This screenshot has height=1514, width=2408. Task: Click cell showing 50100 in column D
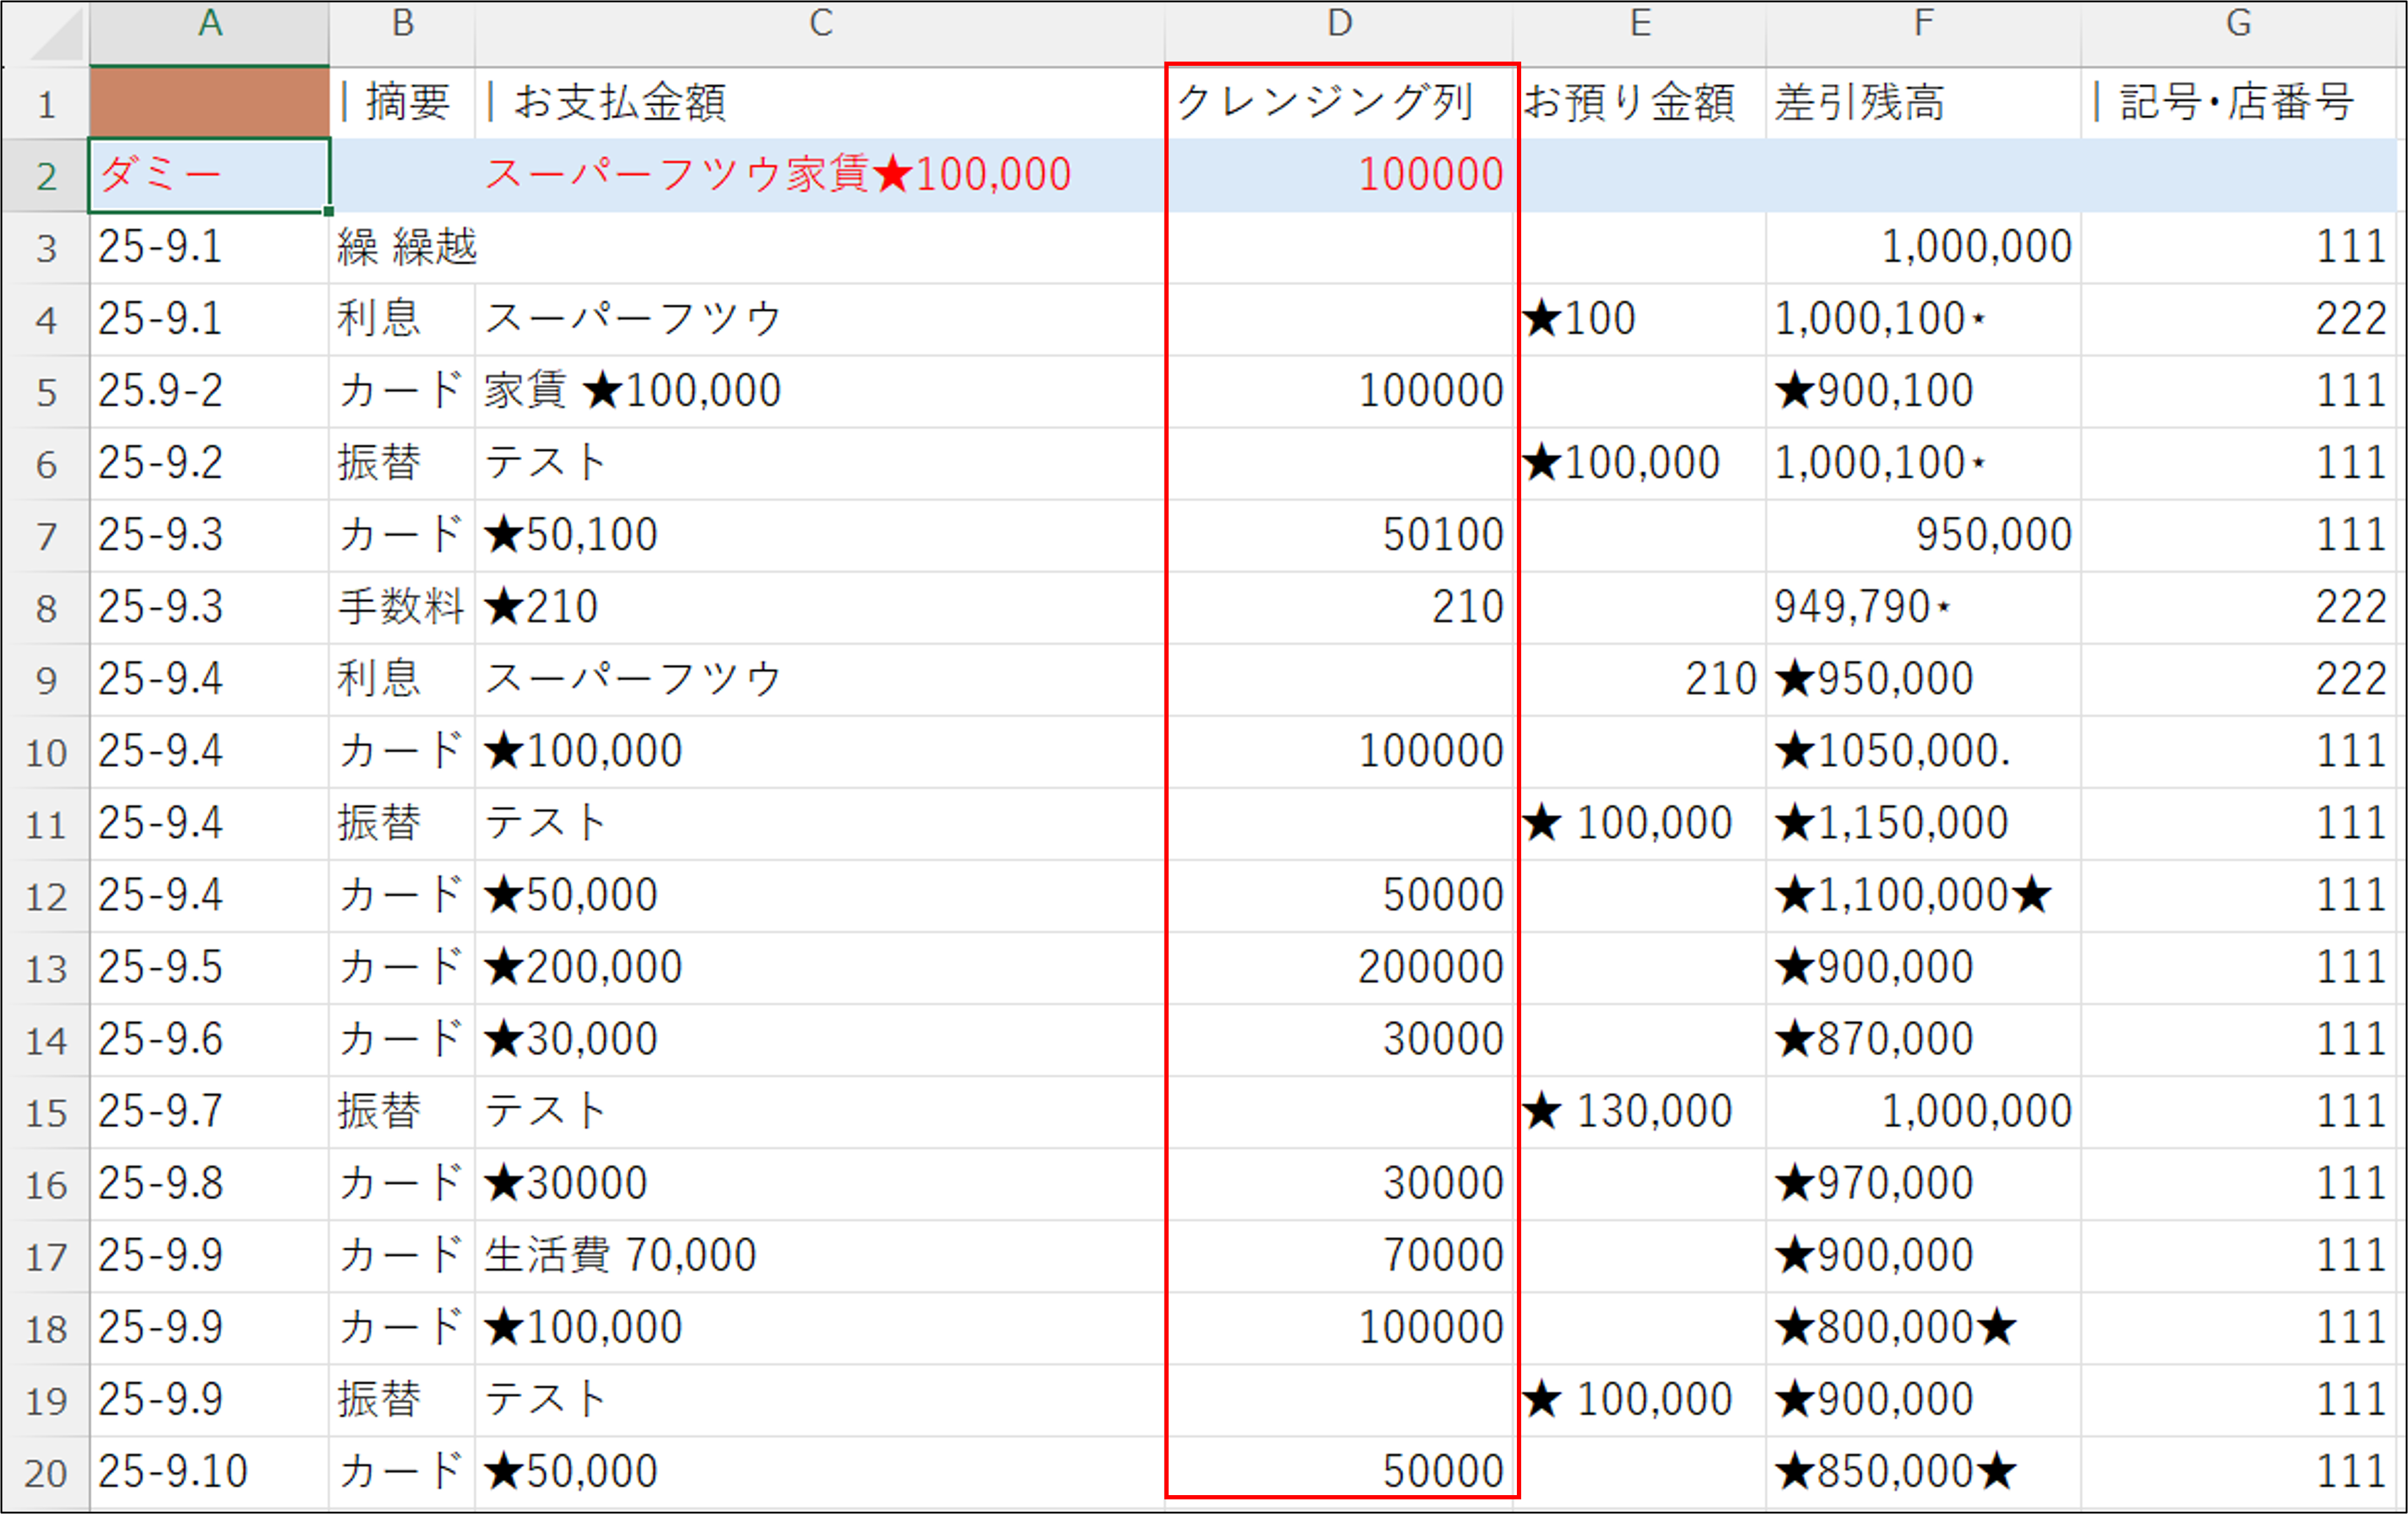point(1339,535)
